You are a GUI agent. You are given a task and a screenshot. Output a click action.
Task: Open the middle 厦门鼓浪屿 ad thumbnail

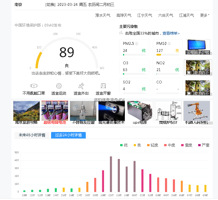(x=198, y=67)
